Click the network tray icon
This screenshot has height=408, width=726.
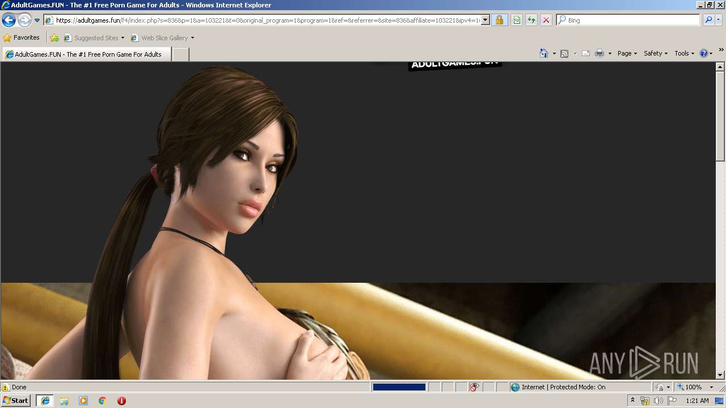tap(645, 401)
